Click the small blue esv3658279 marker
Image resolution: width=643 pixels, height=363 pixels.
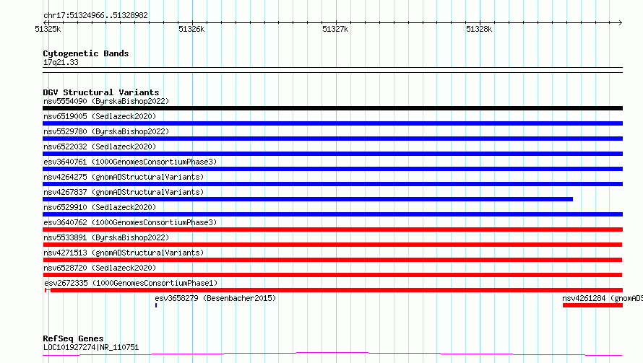point(156,305)
